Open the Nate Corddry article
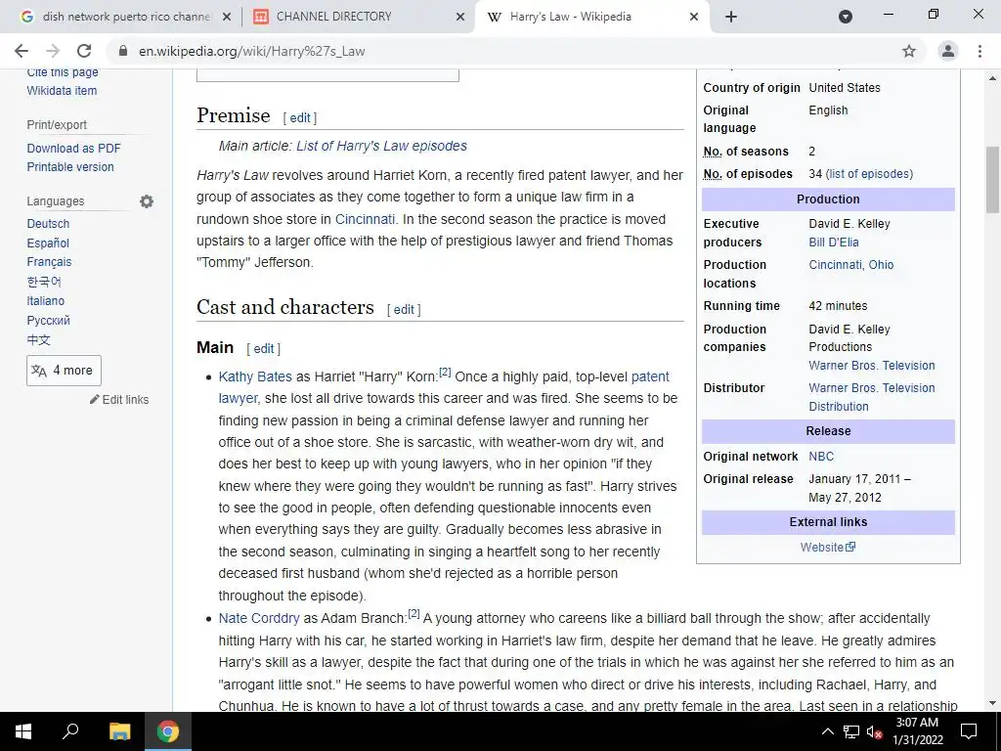 (x=258, y=618)
